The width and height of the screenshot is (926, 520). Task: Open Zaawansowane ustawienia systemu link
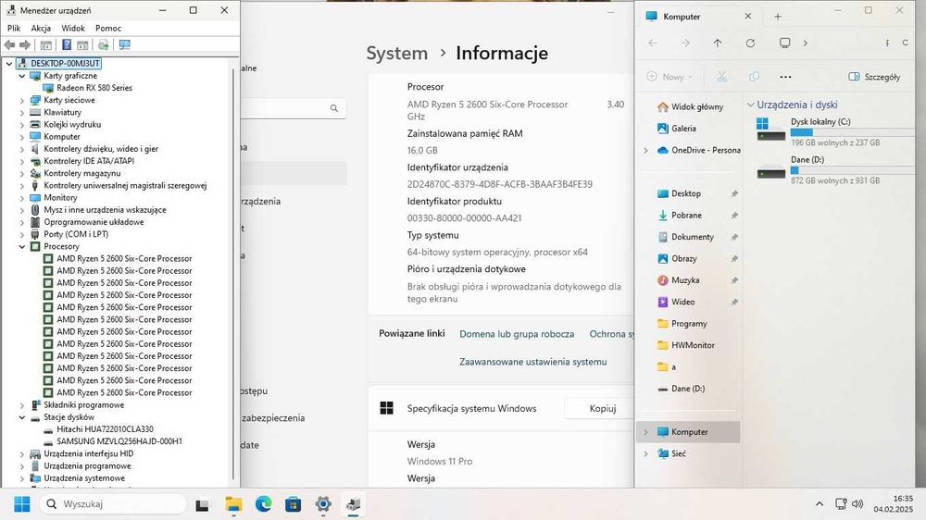[532, 362]
